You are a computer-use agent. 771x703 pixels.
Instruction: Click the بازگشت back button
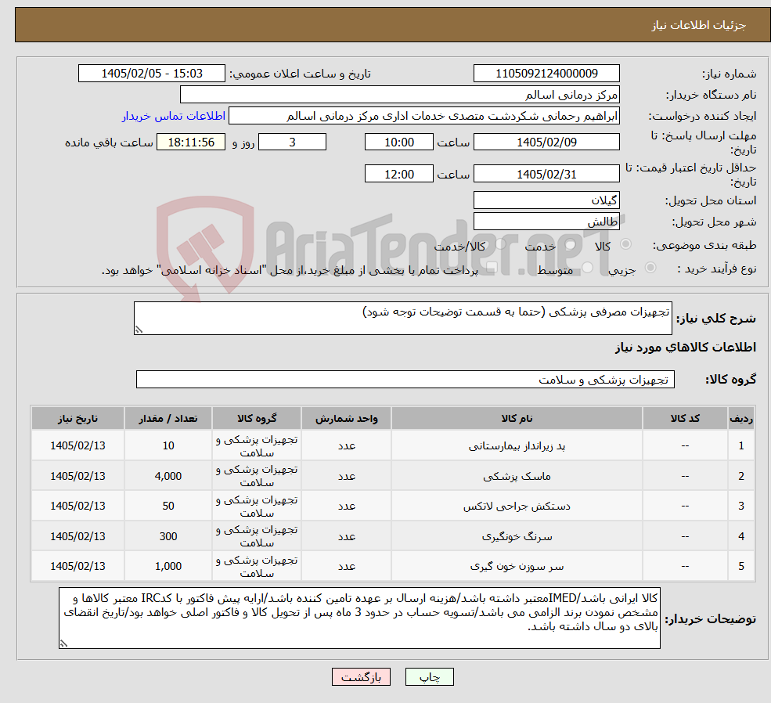click(x=361, y=677)
